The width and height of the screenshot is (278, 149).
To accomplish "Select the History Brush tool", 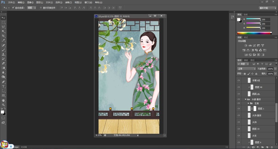I will (x=3, y=59).
